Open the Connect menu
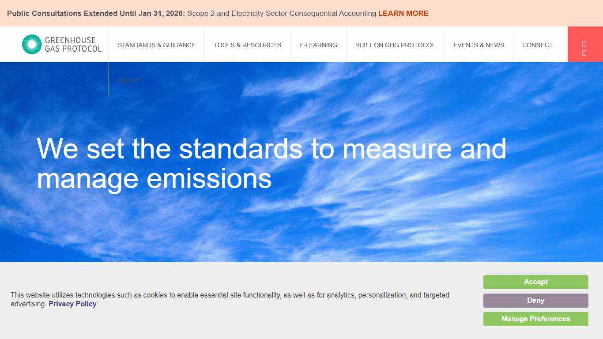 coord(537,45)
